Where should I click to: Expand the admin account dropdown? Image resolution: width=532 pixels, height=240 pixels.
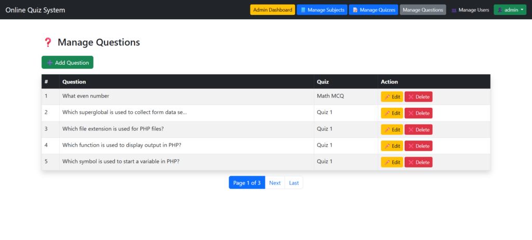(510, 10)
